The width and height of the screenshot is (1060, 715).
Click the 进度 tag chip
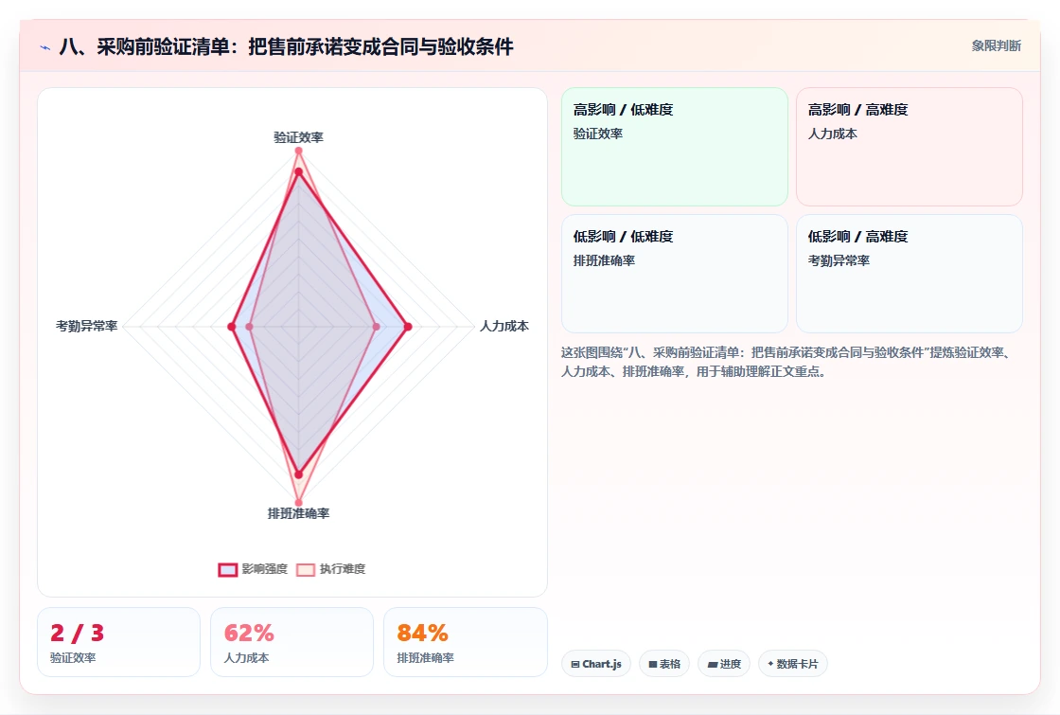click(x=724, y=664)
